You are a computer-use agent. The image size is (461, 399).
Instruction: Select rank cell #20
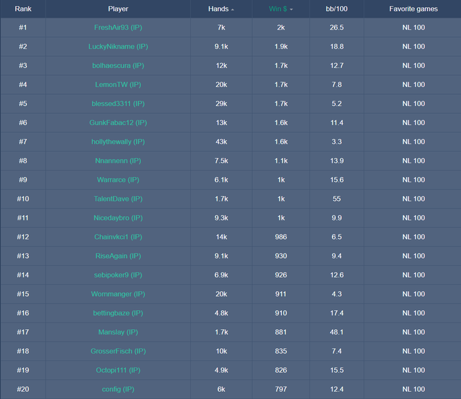click(23, 389)
